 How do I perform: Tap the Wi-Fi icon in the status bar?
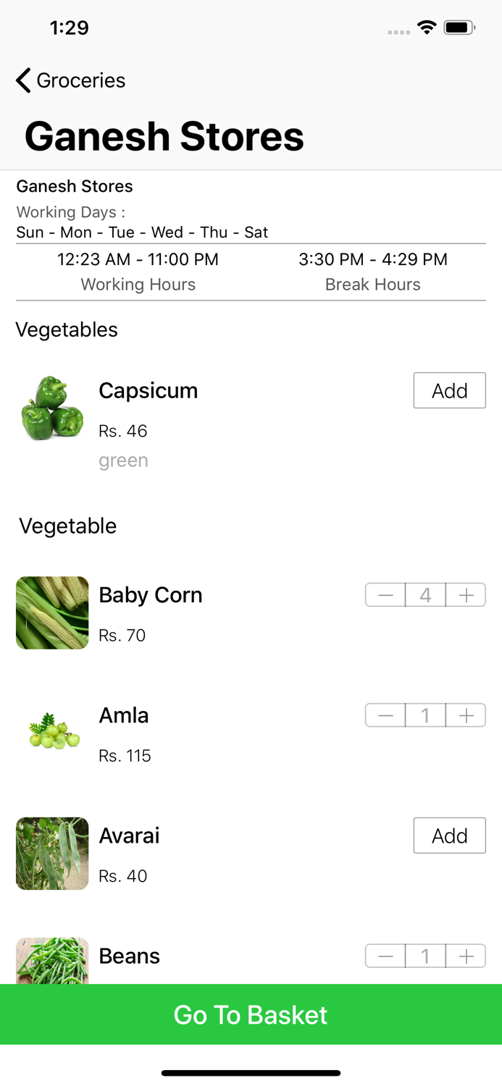[426, 27]
